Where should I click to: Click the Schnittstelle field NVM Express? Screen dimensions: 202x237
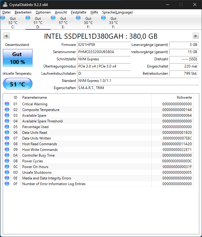pos(104,59)
